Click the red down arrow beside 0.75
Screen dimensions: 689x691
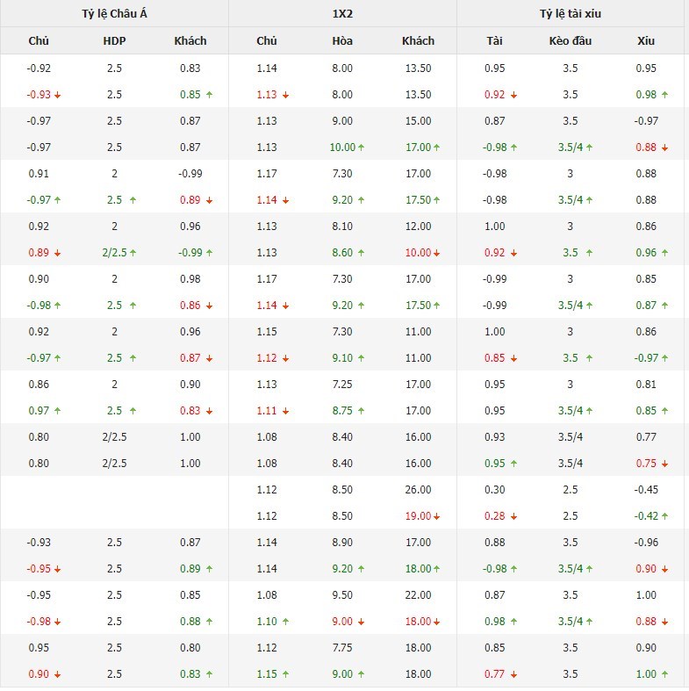(664, 464)
